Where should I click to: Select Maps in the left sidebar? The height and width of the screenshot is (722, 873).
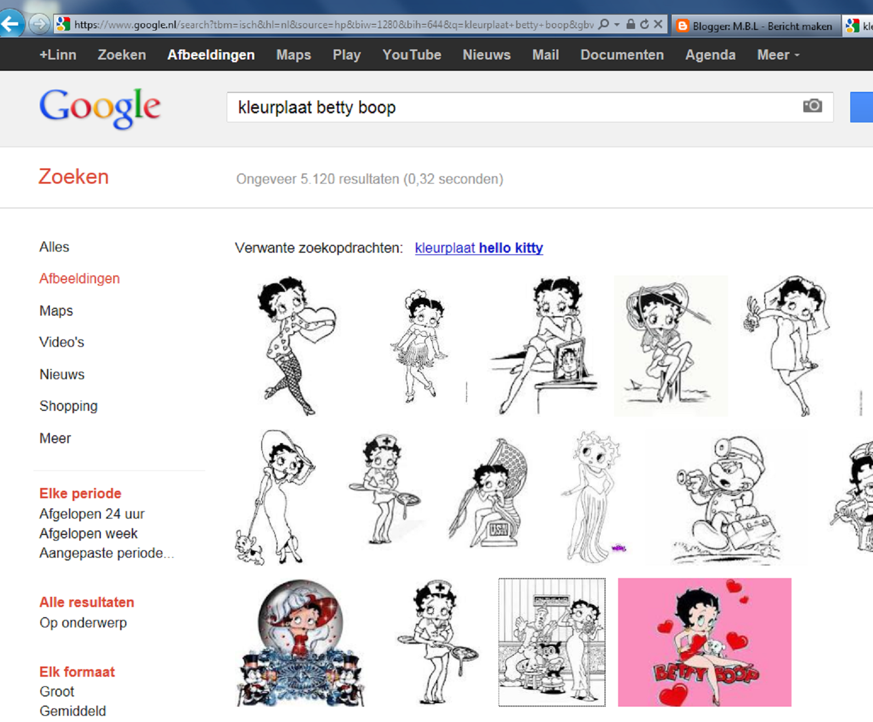click(x=56, y=311)
